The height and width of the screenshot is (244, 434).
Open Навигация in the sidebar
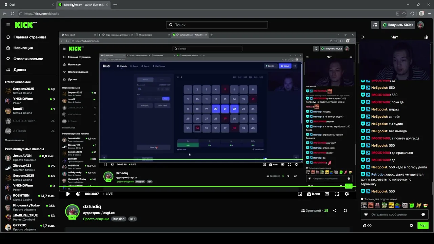[20, 48]
